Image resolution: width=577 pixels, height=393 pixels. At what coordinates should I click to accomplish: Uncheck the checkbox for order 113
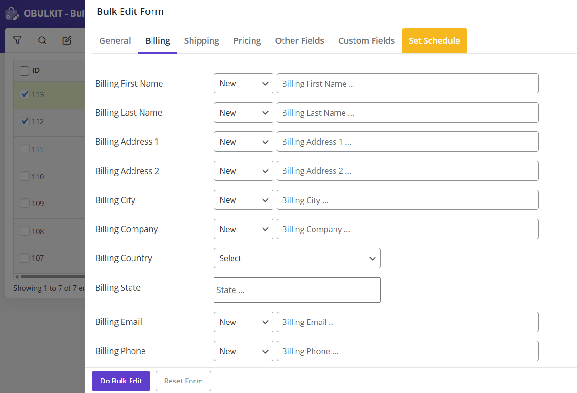coord(25,94)
